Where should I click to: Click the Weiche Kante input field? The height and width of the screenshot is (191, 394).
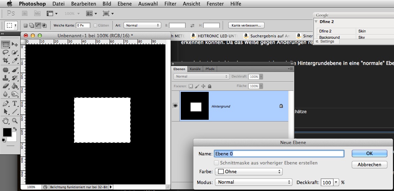(x=83, y=25)
